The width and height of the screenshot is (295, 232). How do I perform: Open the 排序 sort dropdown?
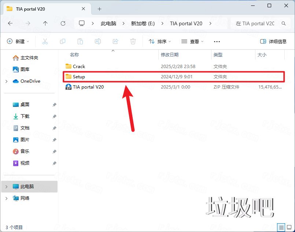point(160,41)
